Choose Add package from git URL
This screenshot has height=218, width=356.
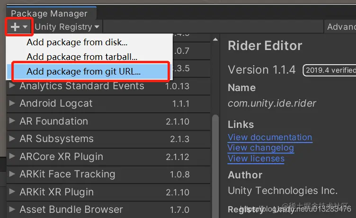click(83, 72)
